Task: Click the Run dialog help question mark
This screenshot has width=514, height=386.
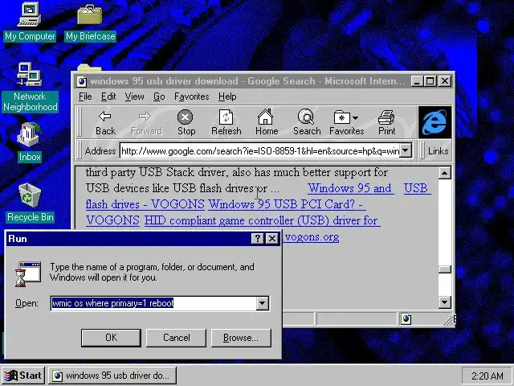Action: (x=257, y=238)
